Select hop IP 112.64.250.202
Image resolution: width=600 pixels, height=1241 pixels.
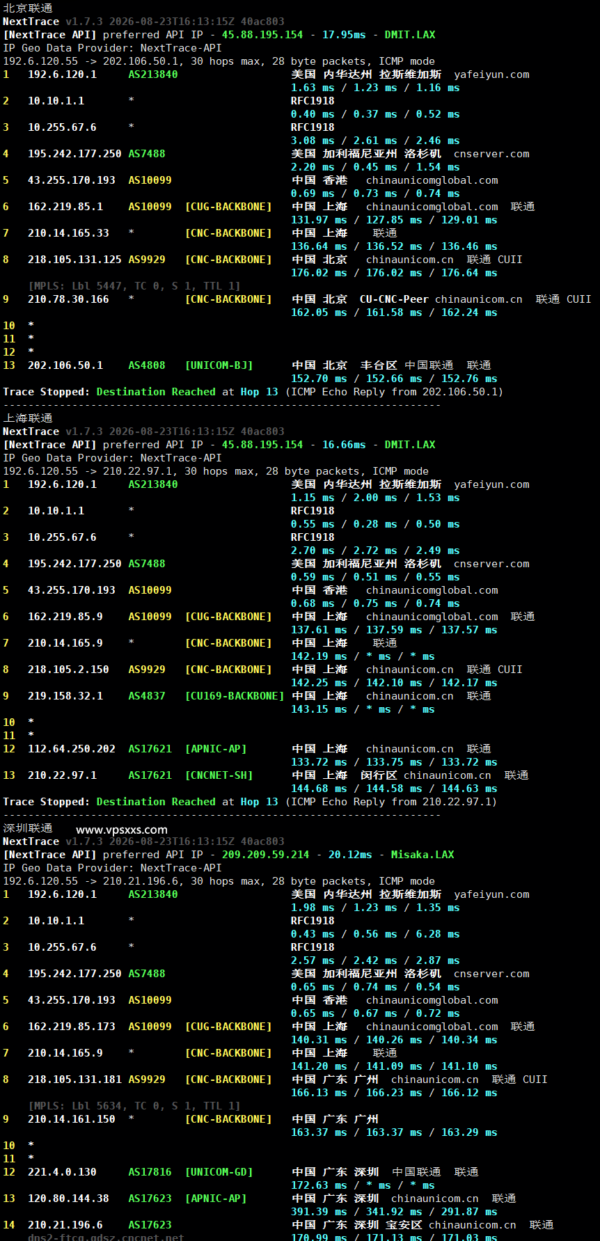click(x=72, y=749)
